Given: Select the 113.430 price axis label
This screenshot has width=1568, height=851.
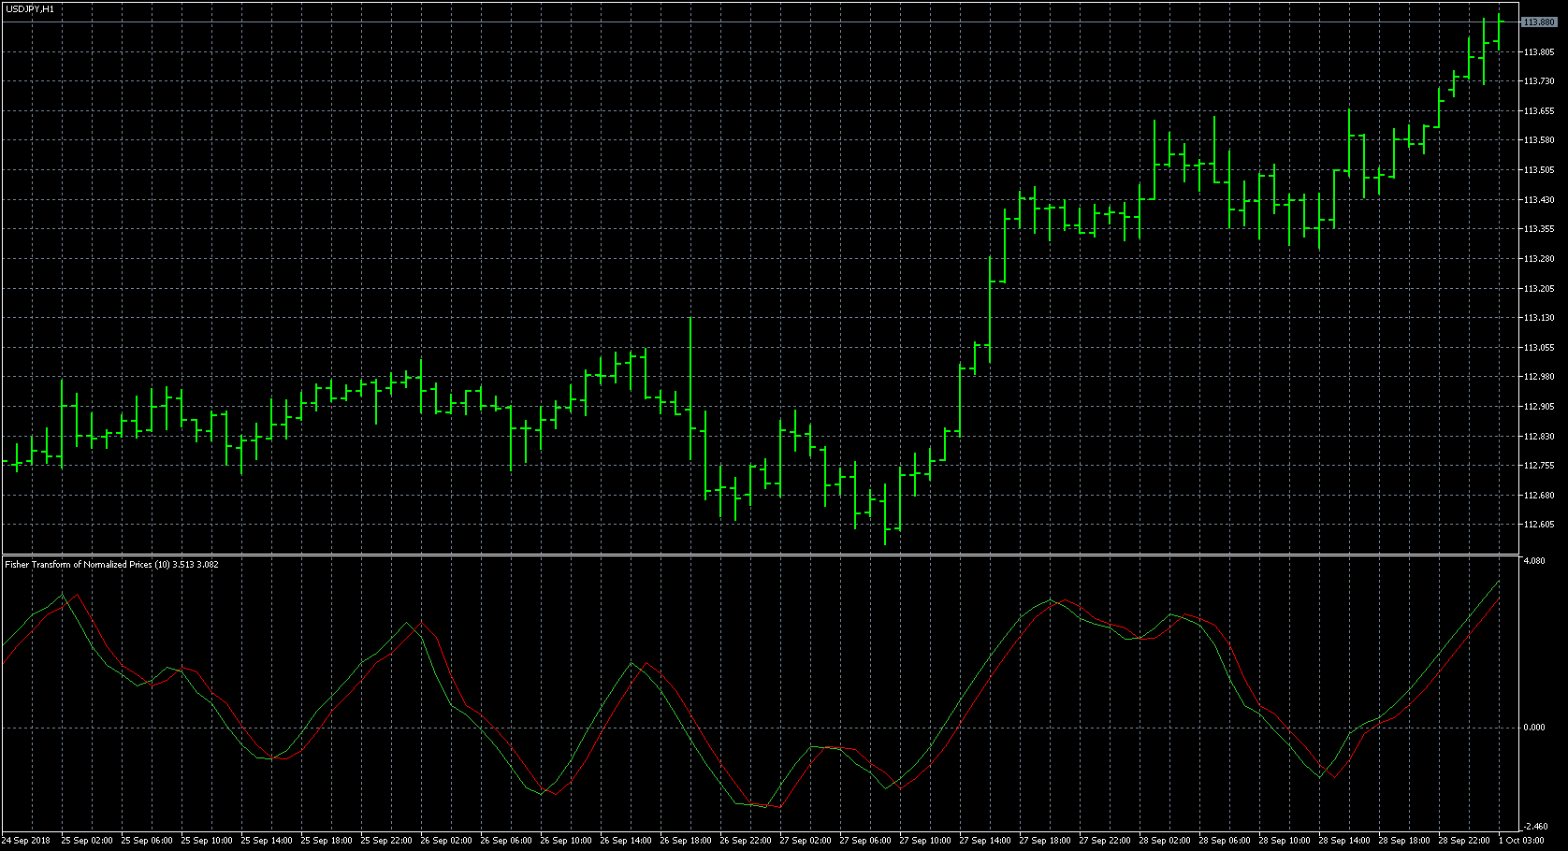Looking at the screenshot, I should (x=1540, y=200).
